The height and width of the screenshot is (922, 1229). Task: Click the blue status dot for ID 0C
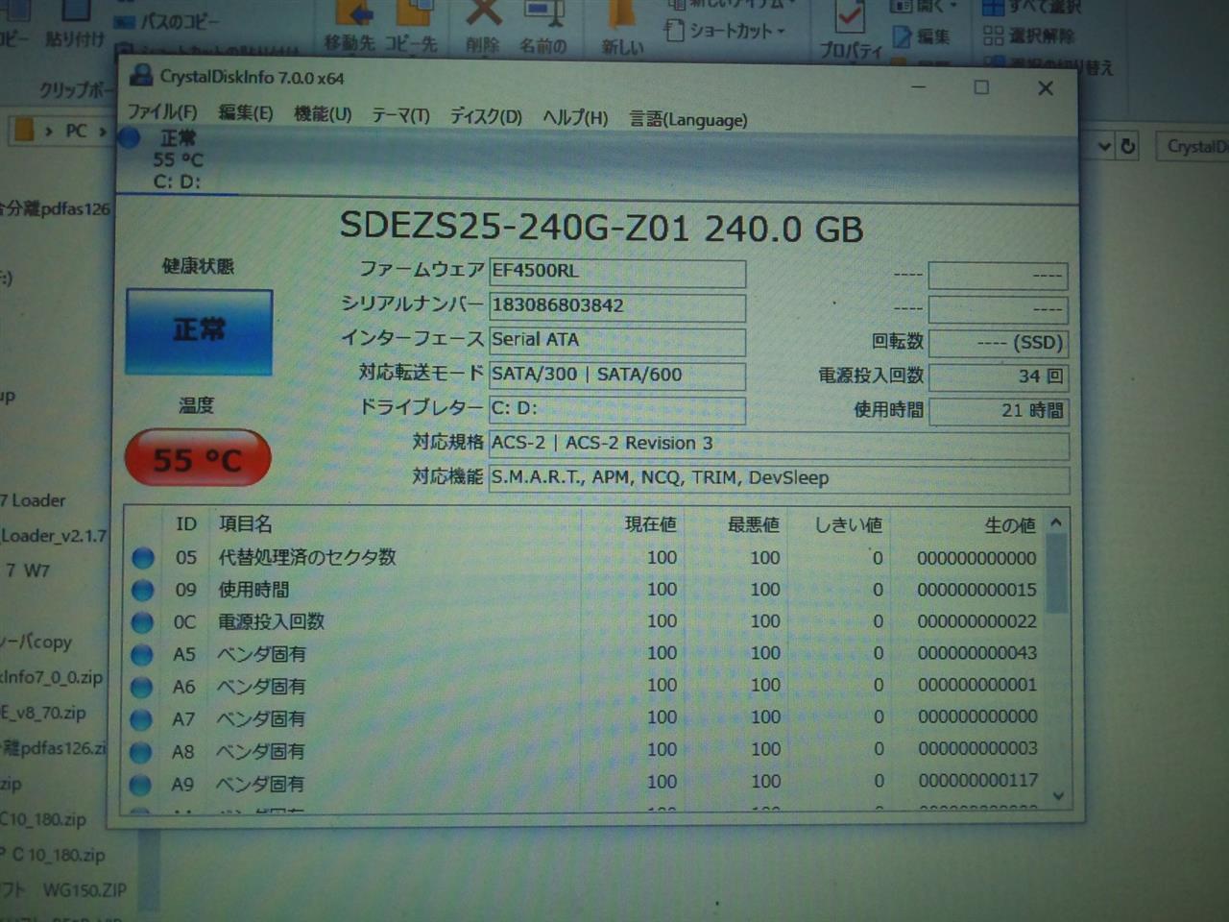tap(142, 622)
